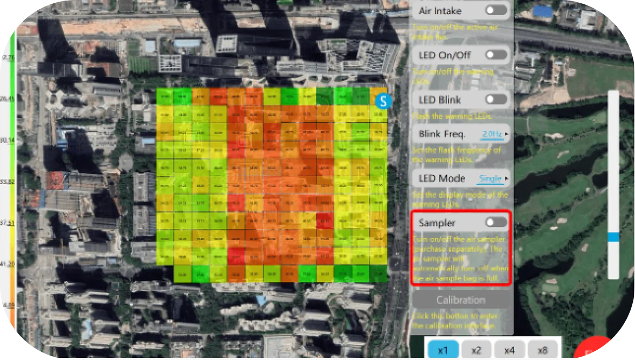Click the "Click this button to enter" description

click(x=455, y=321)
